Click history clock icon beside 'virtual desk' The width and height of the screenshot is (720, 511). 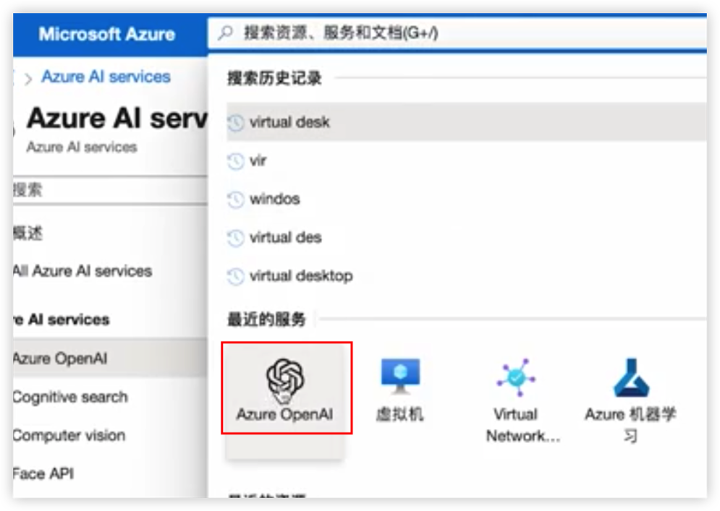(236, 122)
